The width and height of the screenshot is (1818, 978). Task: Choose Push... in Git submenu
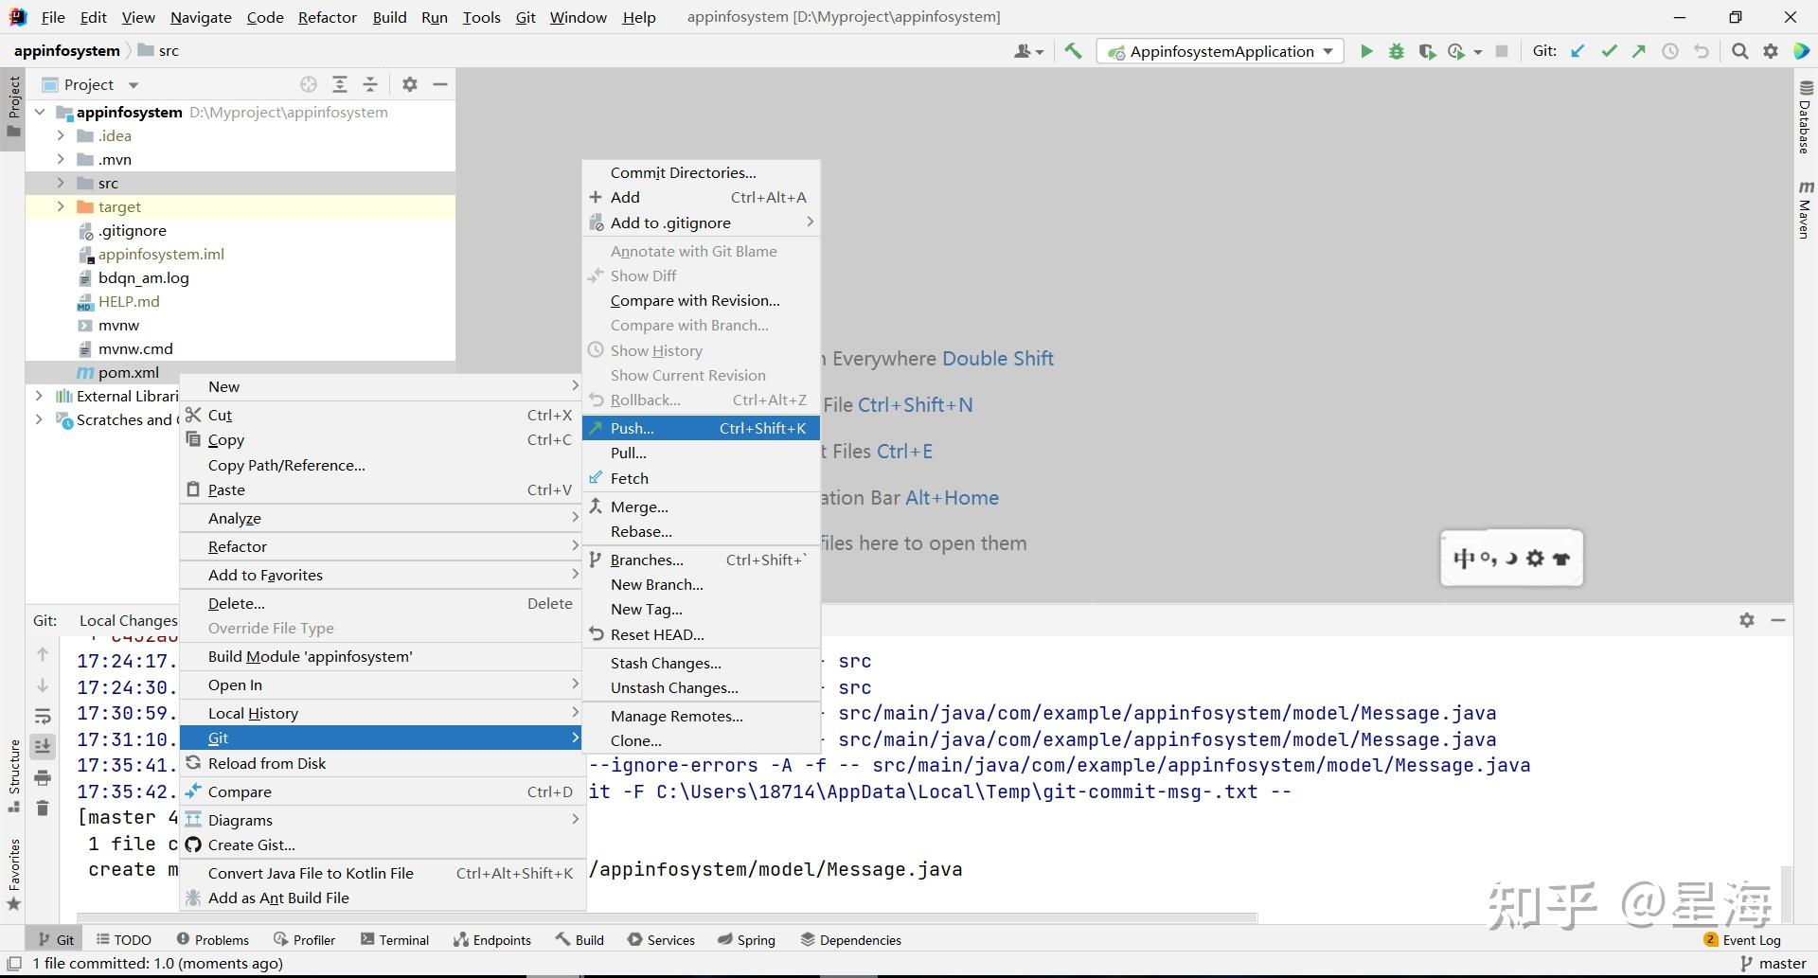coord(701,428)
